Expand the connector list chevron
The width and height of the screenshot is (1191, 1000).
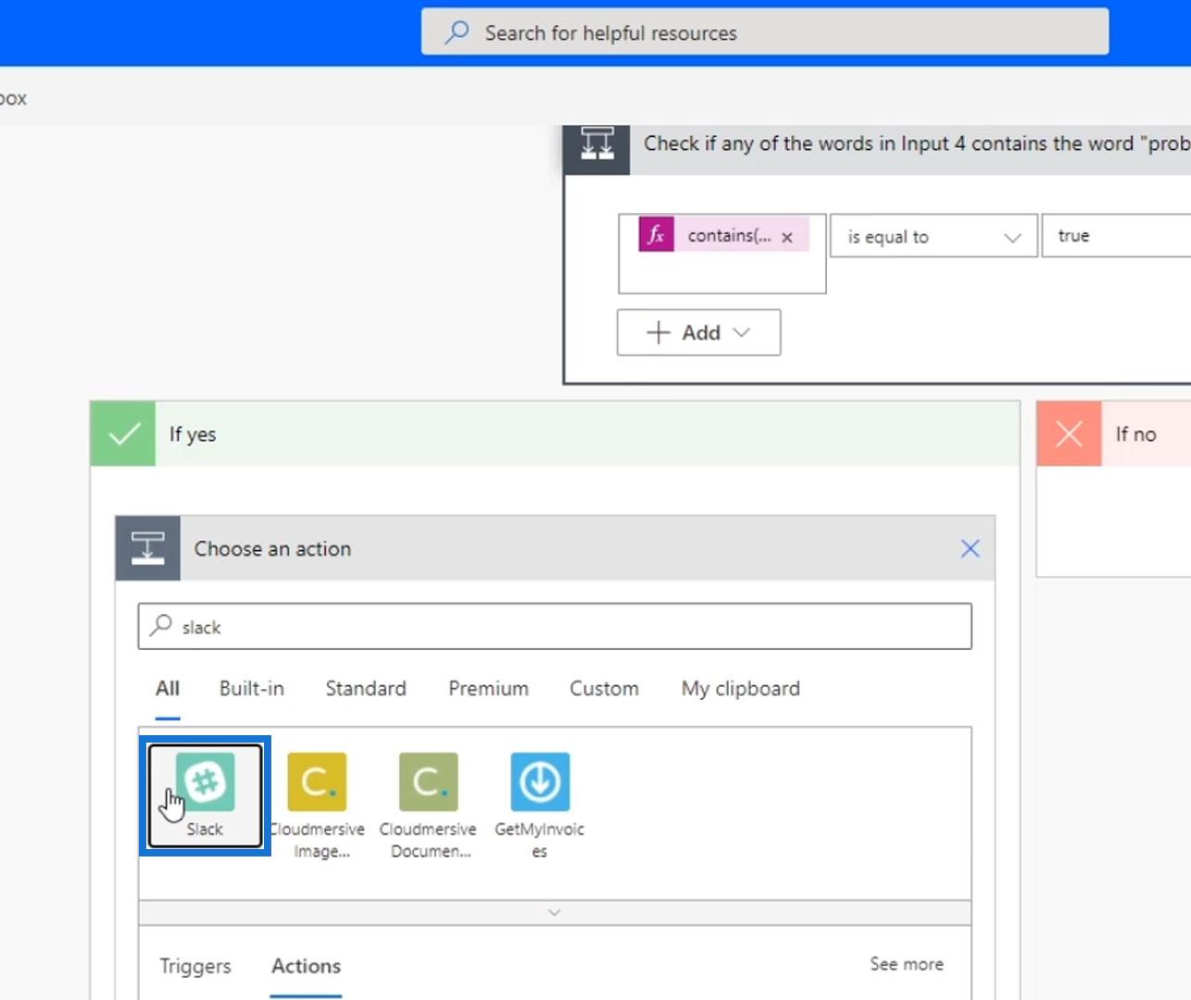pyautogui.click(x=555, y=913)
